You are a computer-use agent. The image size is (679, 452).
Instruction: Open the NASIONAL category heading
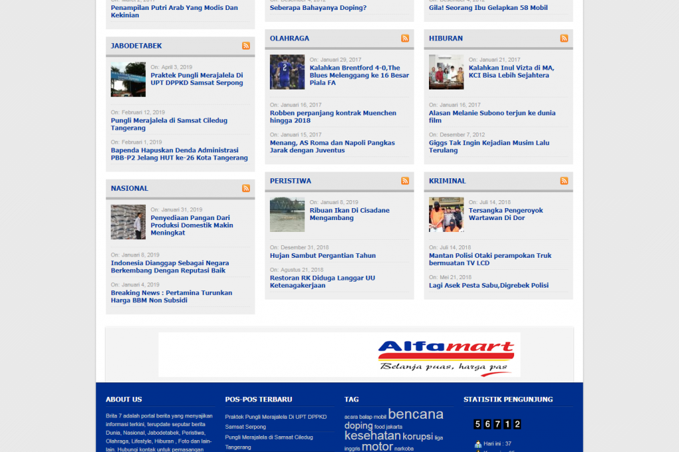129,188
